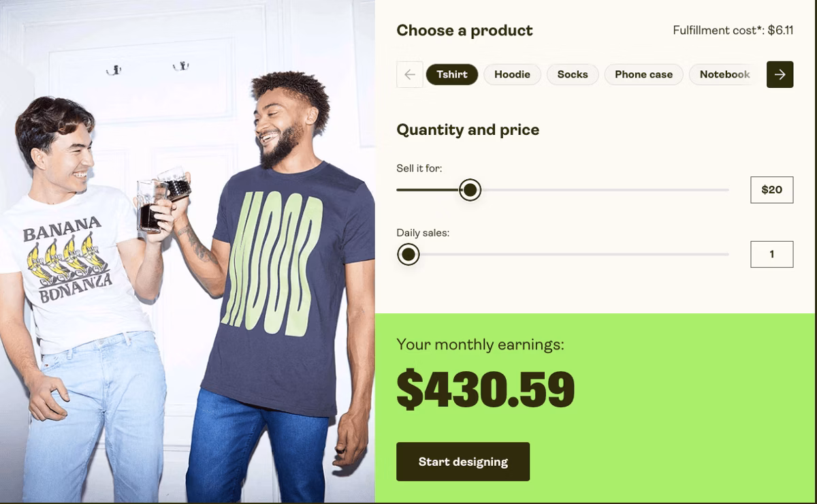The height and width of the screenshot is (504, 817).
Task: Click the left arrow to scroll products back
Action: (409, 74)
